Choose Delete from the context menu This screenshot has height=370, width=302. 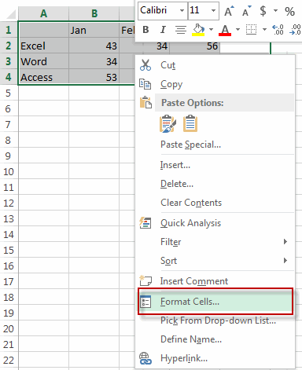215,184
